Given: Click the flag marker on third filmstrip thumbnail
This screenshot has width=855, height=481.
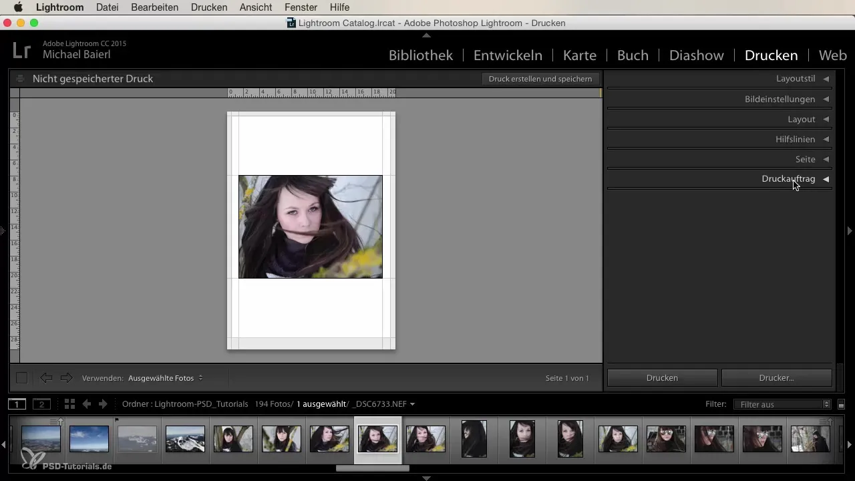Looking at the screenshot, I should click(117, 420).
